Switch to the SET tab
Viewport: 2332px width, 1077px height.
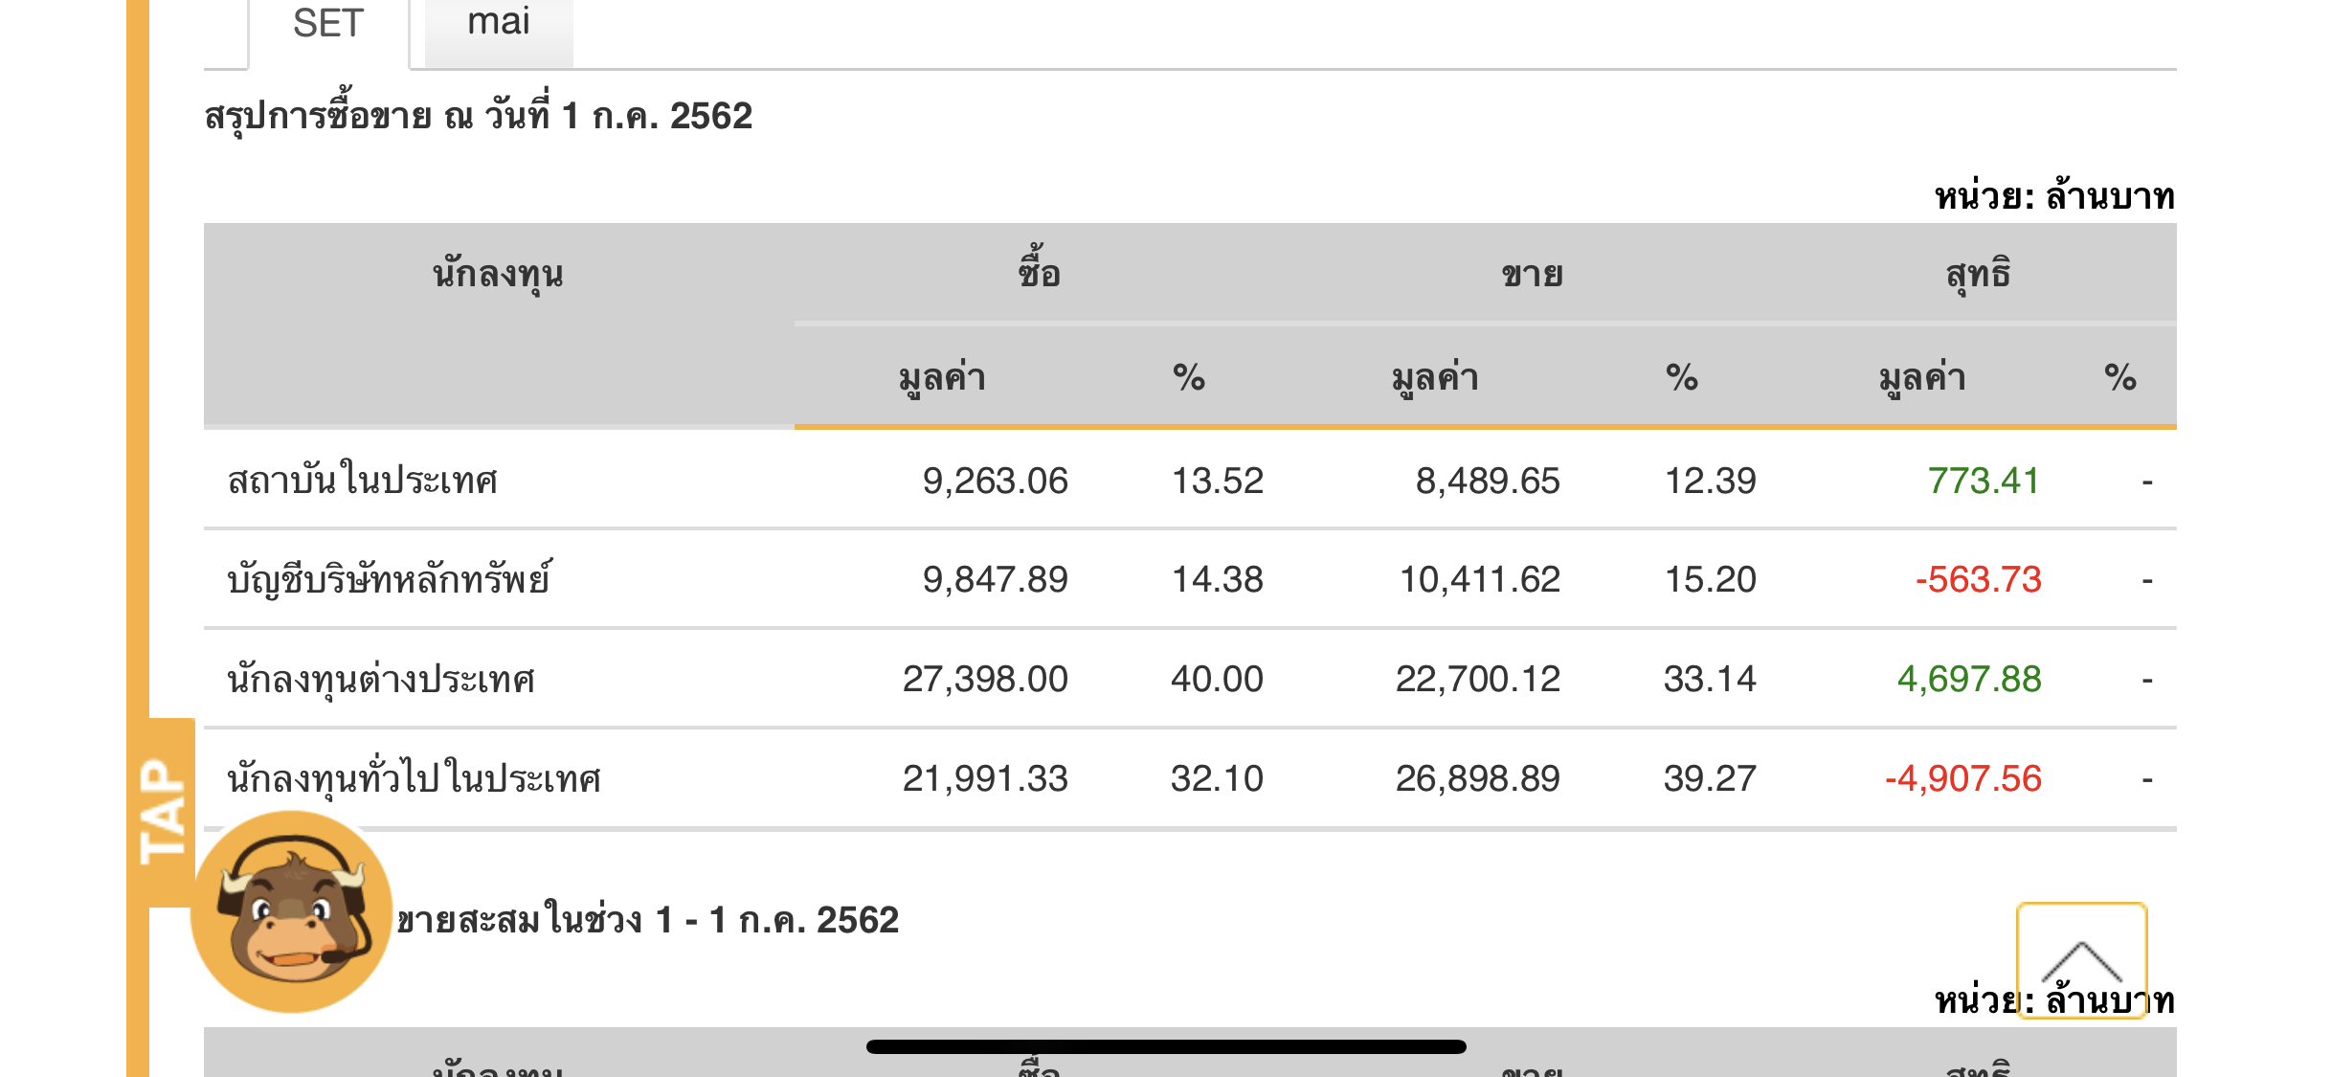[328, 25]
